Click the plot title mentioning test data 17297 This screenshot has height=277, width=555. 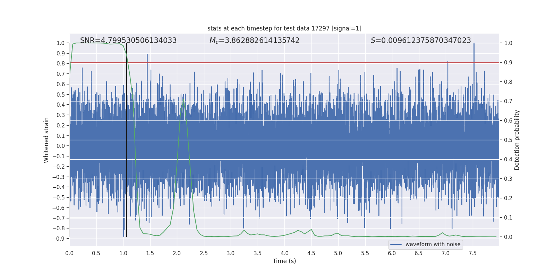point(284,28)
